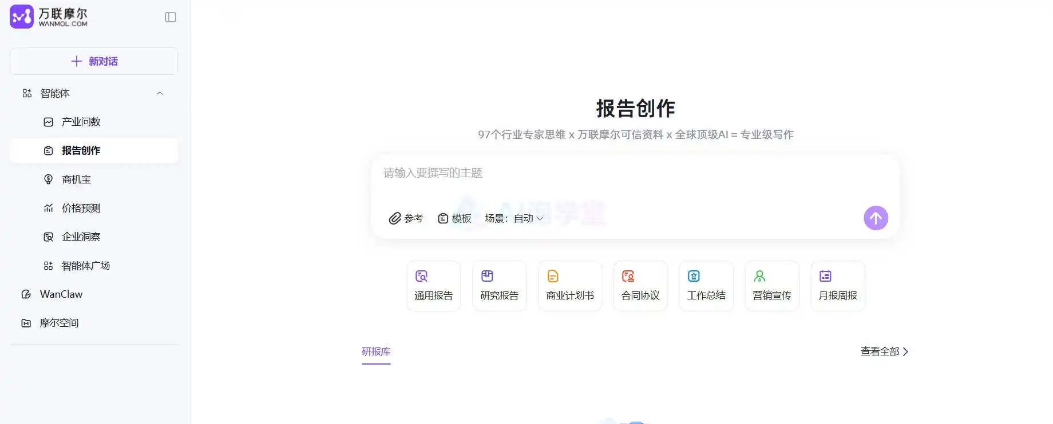Click the 模板 label
The width and height of the screenshot is (1053, 424).
tap(462, 218)
